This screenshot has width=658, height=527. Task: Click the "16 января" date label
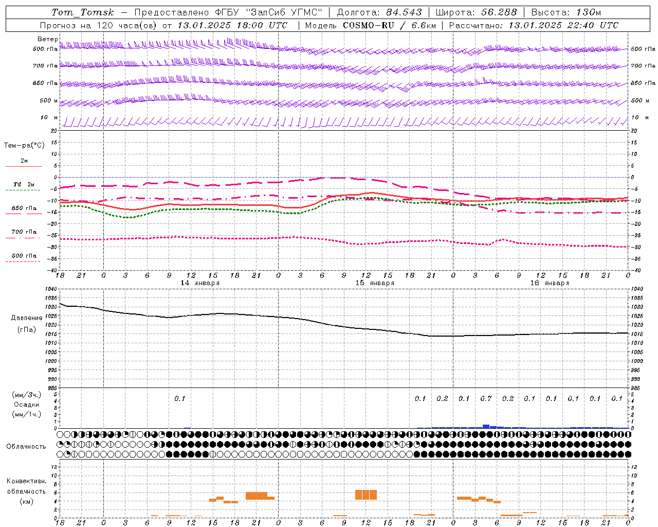click(550, 283)
